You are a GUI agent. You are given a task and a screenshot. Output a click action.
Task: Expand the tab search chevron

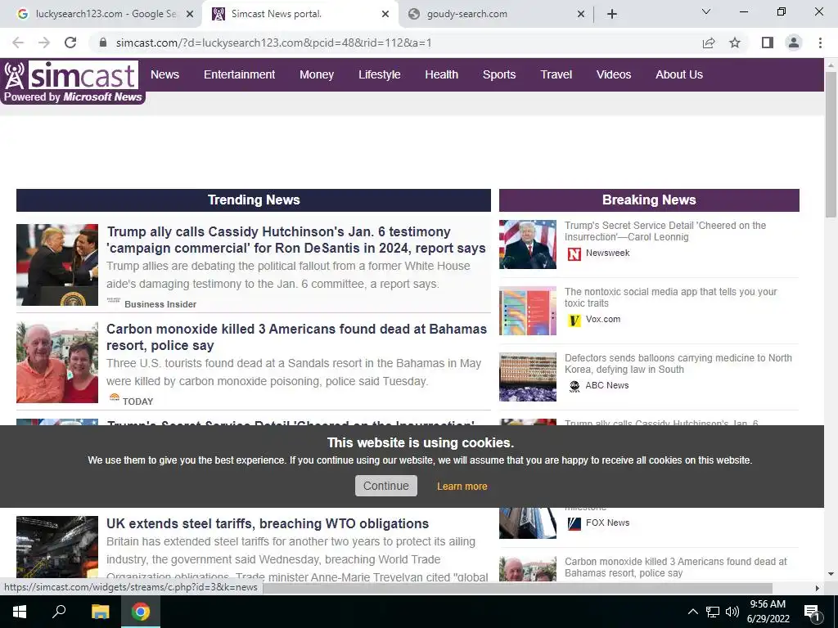coord(706,11)
